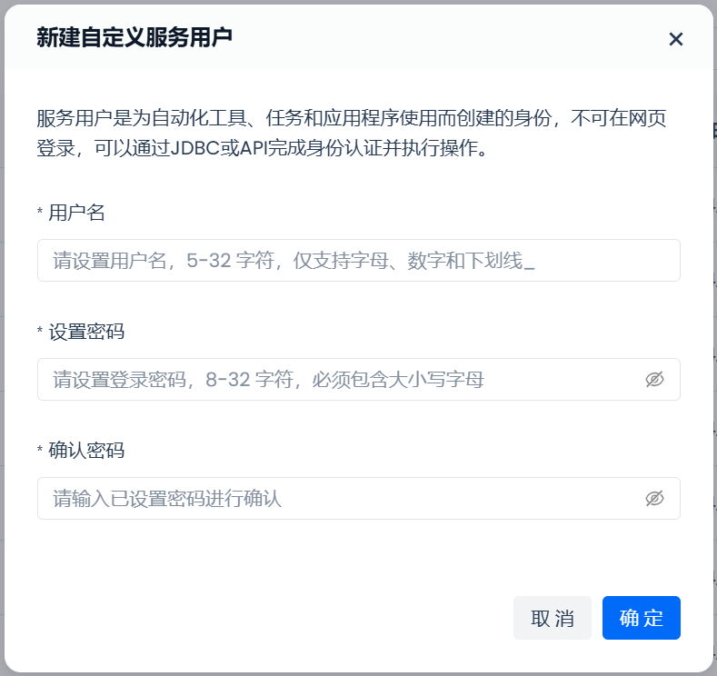Image resolution: width=717 pixels, height=676 pixels.
Task: Click the 用户名 field label
Action: 76,213
